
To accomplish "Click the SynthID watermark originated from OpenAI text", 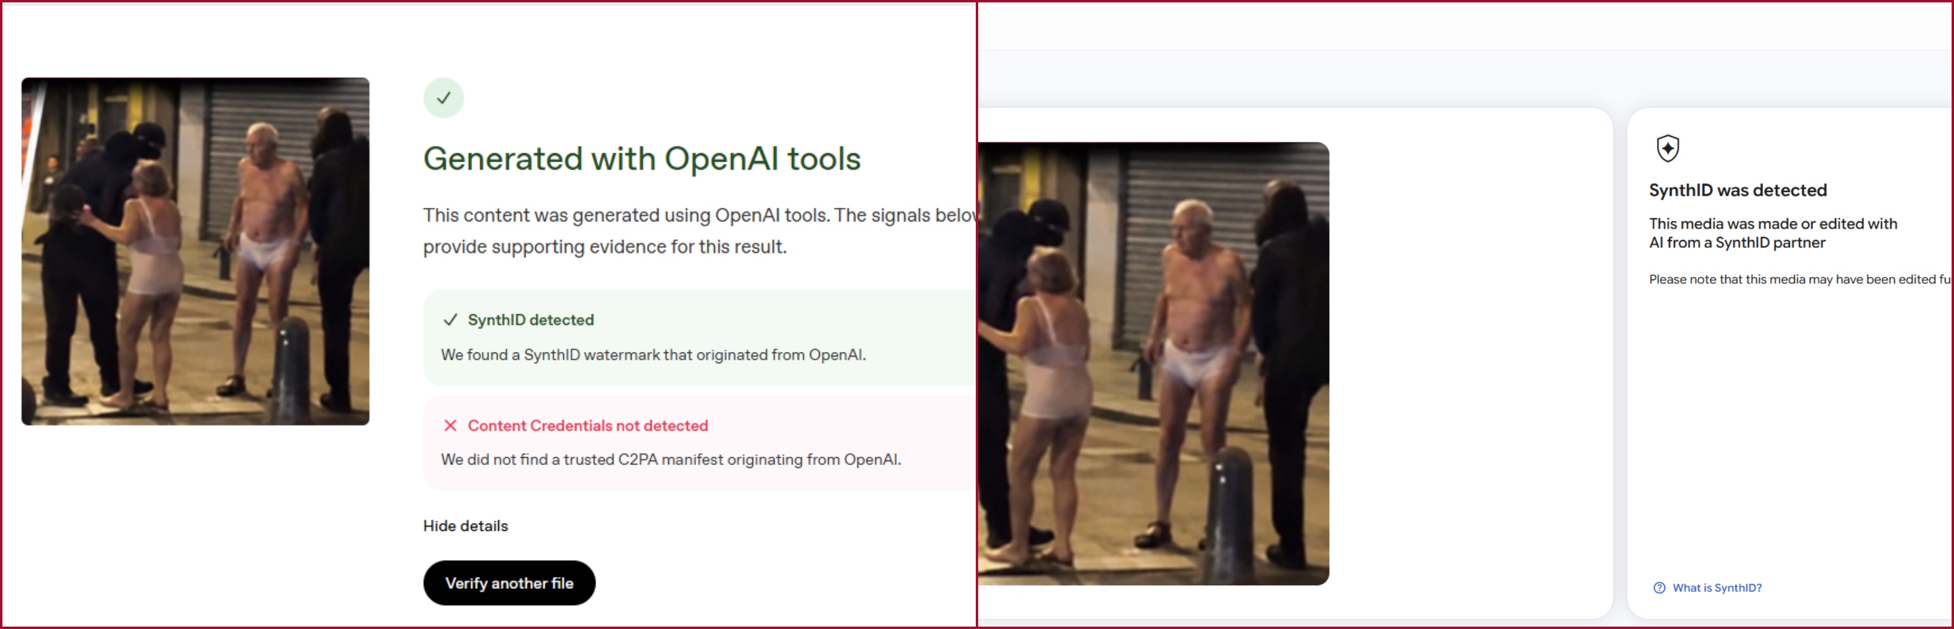I will pyautogui.click(x=653, y=355).
